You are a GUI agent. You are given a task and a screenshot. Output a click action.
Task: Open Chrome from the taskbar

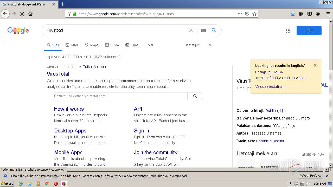point(47,184)
